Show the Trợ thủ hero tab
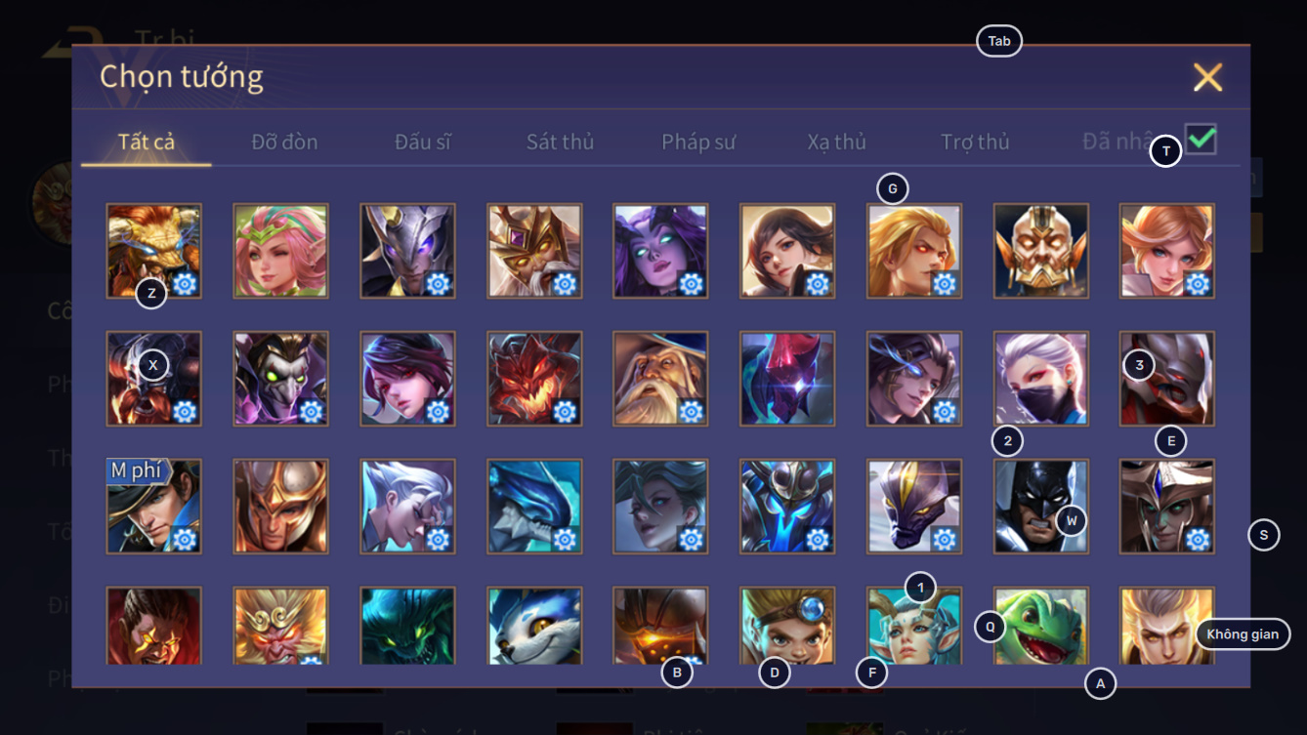Image resolution: width=1307 pixels, height=735 pixels. (975, 142)
